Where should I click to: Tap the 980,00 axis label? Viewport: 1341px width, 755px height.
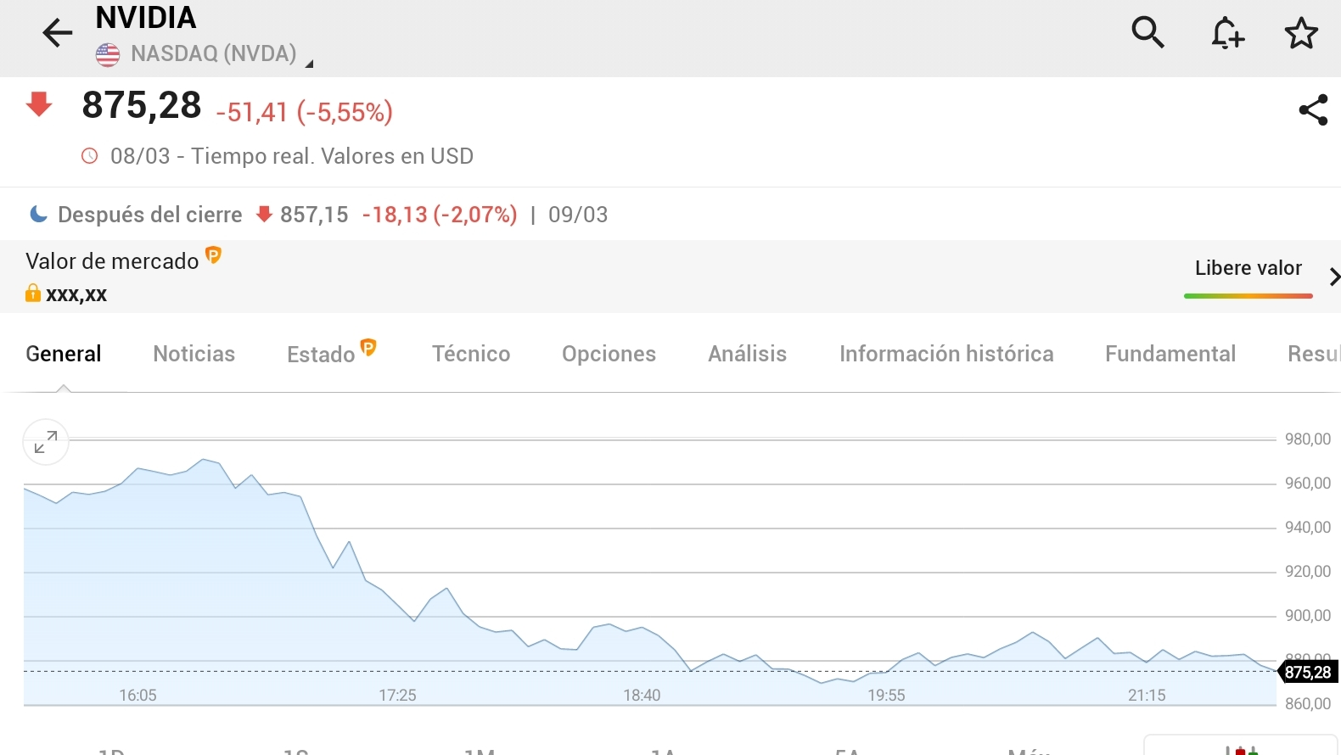click(x=1308, y=439)
